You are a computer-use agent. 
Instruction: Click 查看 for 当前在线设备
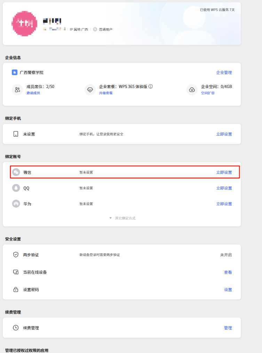tap(228, 272)
